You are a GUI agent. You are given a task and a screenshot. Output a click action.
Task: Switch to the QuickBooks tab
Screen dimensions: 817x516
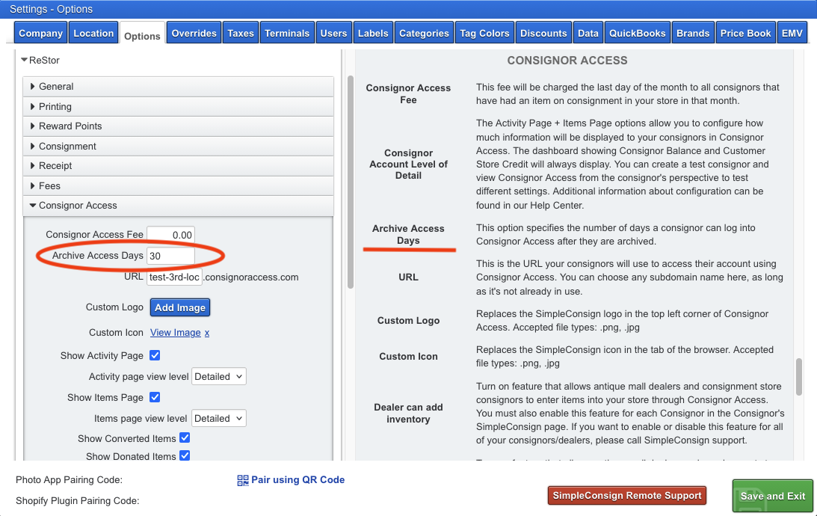(637, 33)
